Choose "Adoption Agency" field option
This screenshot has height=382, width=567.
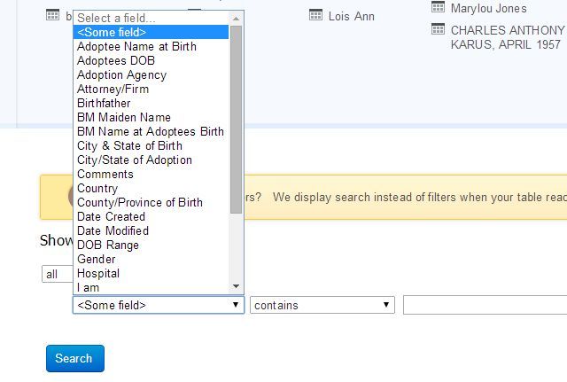click(x=121, y=74)
